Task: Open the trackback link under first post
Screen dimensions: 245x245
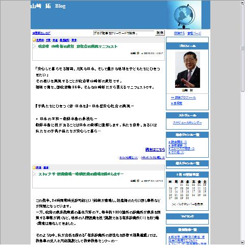Action: tap(153, 158)
